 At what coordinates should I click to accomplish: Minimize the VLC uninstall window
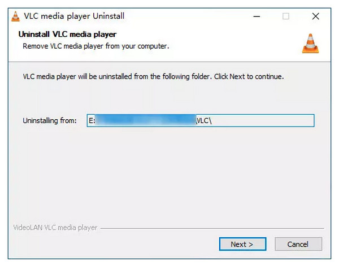[x=257, y=16]
